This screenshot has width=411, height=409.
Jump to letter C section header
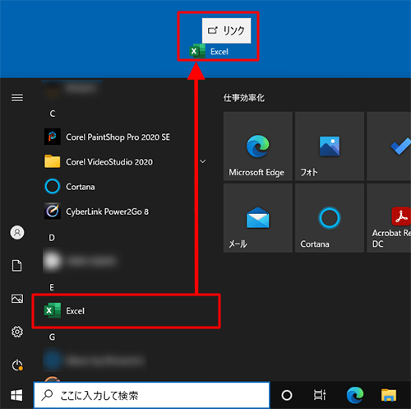53,114
